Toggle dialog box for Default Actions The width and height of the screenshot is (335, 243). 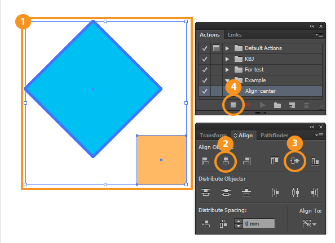coord(216,48)
